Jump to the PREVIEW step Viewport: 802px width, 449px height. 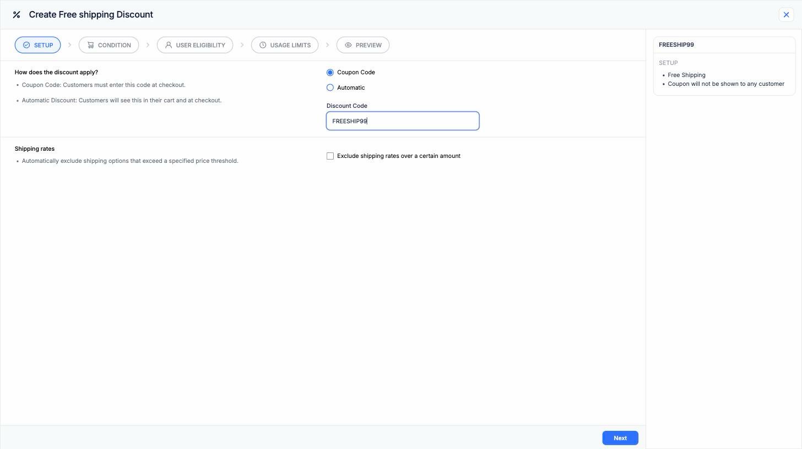pyautogui.click(x=363, y=45)
